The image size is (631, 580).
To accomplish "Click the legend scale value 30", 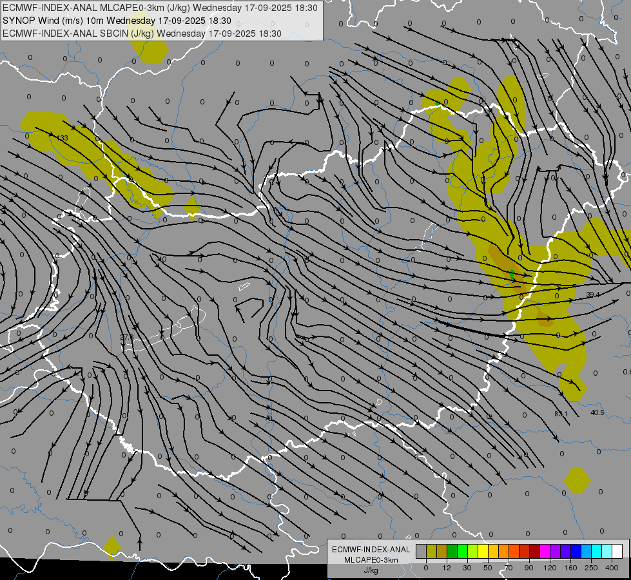I will coord(467,568).
